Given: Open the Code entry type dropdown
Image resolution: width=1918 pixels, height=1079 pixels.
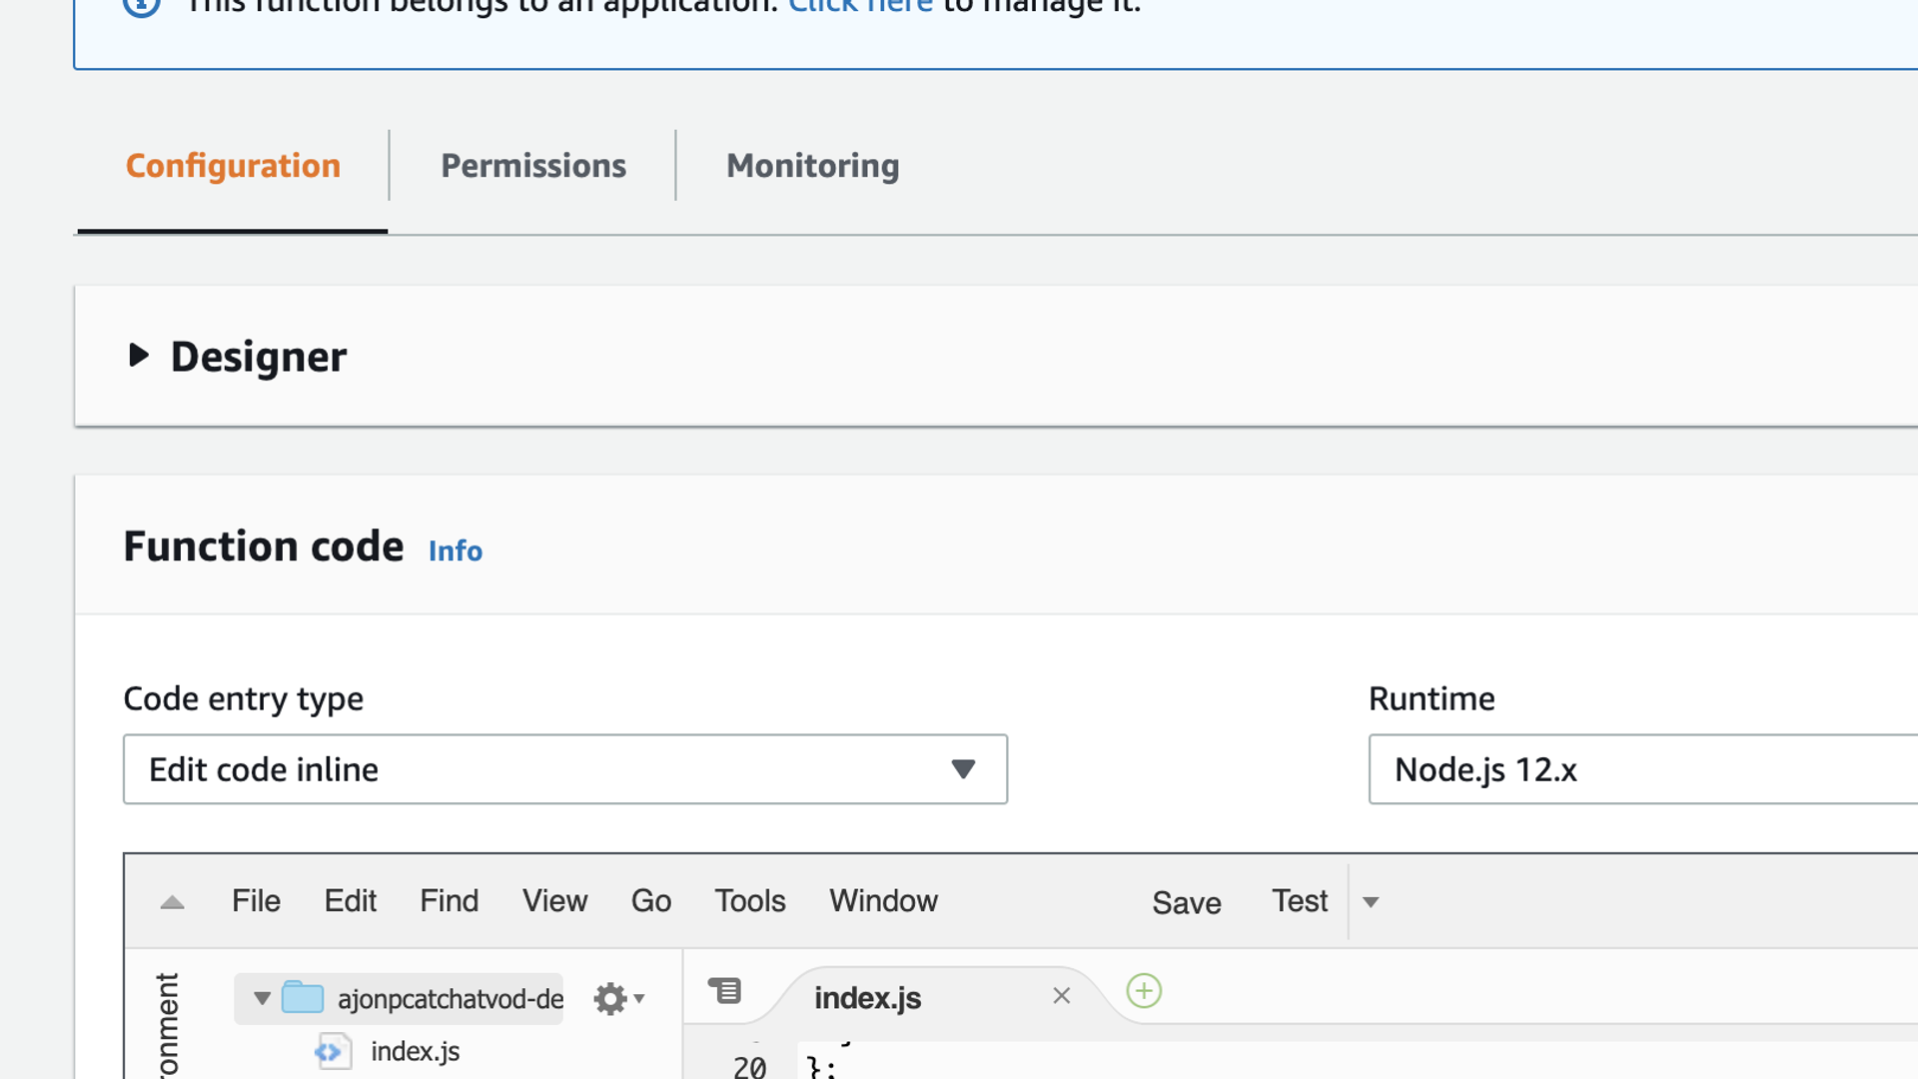Looking at the screenshot, I should pyautogui.click(x=564, y=769).
